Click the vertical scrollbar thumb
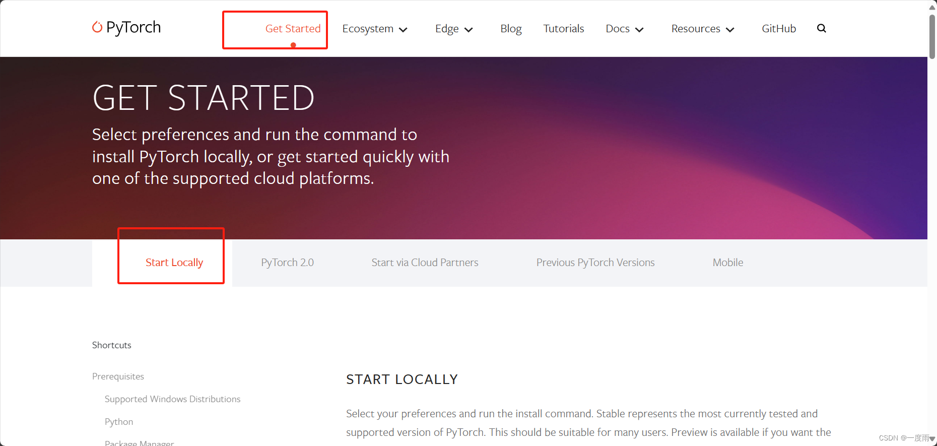The width and height of the screenshot is (937, 446). click(932, 36)
